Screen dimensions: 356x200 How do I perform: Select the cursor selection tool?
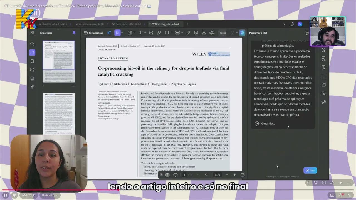(x=117, y=33)
